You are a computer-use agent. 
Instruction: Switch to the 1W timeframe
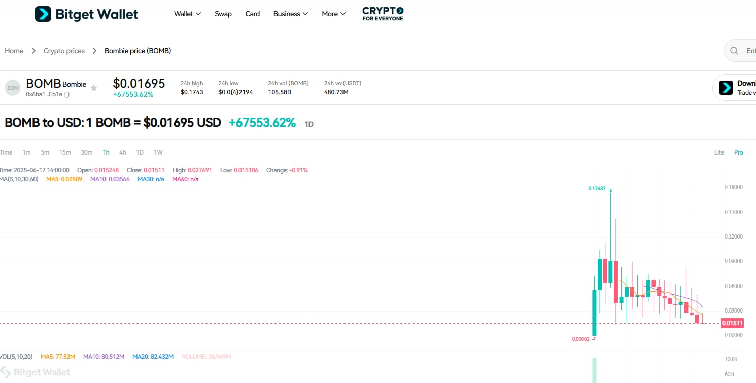(x=158, y=152)
